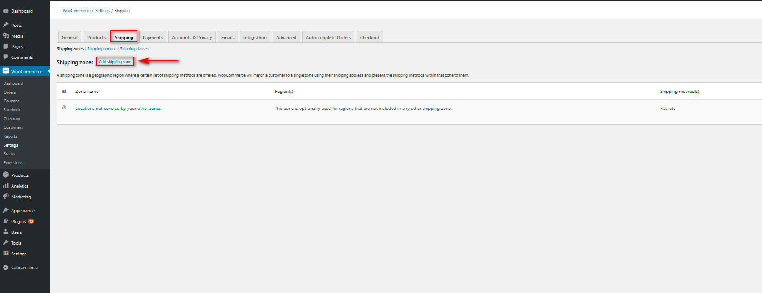Image resolution: width=762 pixels, height=293 pixels.
Task: Open the WooCommerce Settings submenu item
Action: [x=11, y=145]
